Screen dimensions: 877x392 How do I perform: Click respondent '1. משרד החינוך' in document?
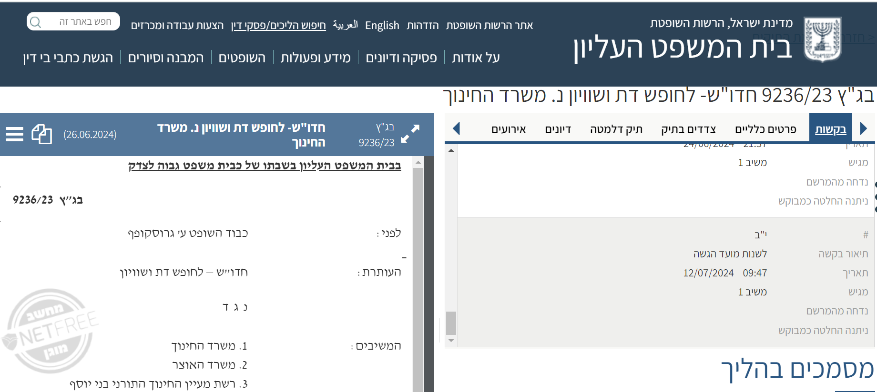[209, 346]
